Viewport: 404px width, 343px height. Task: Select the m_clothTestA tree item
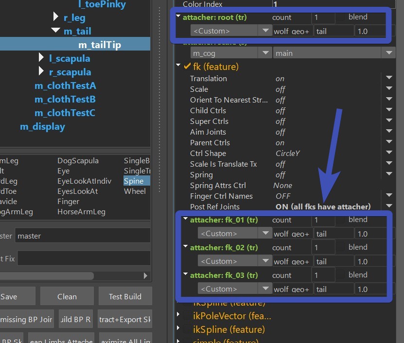66,86
